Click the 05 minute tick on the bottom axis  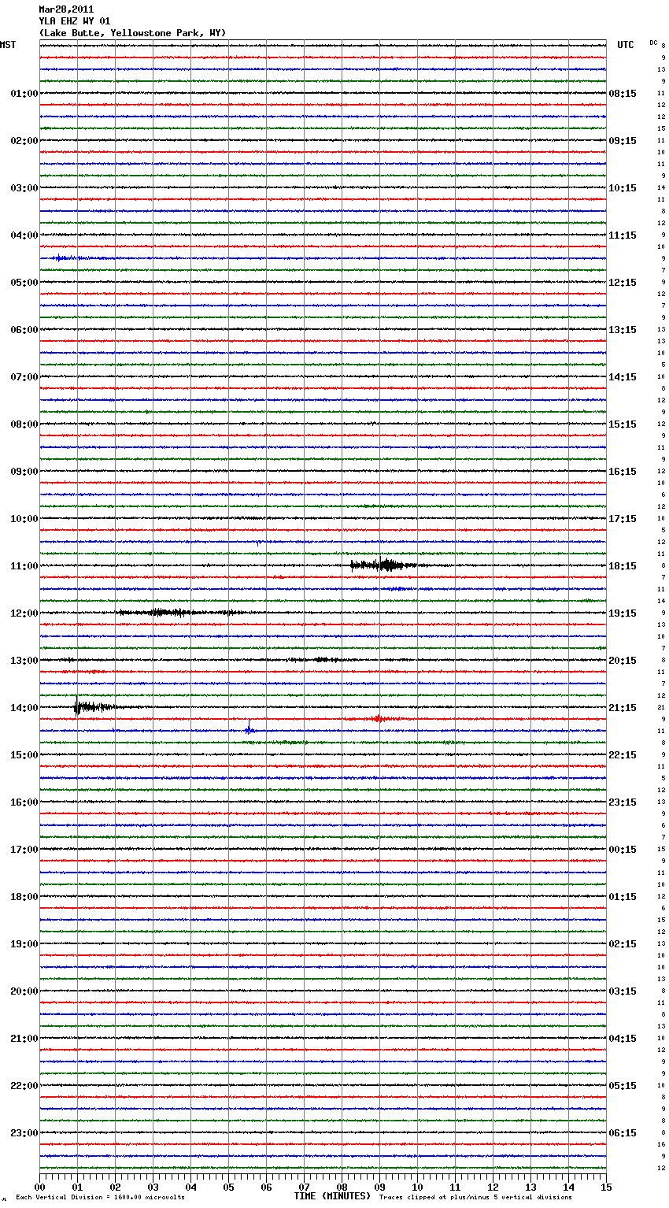(x=229, y=1187)
